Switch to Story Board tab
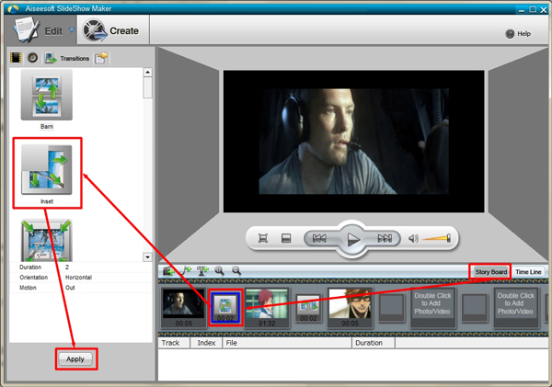 489,272
